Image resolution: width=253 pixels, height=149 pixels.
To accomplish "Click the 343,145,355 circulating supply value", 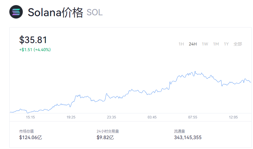I will click(x=188, y=137).
